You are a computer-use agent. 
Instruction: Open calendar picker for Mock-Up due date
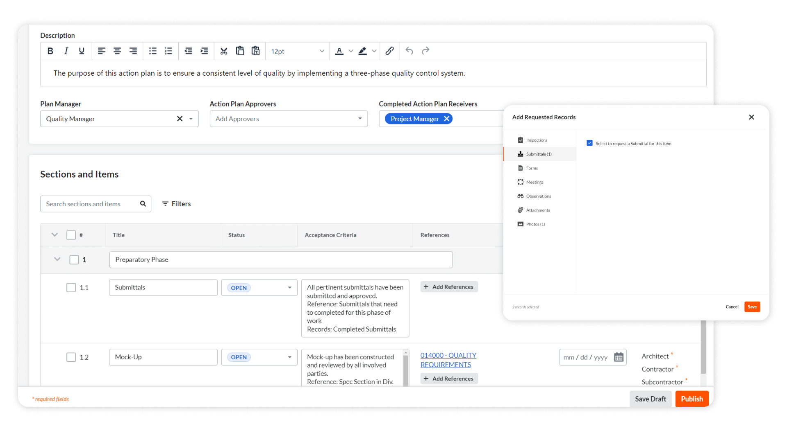click(x=619, y=357)
